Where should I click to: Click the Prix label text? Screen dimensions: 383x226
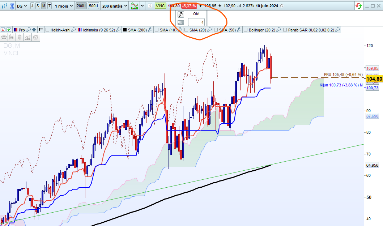(x=22, y=30)
